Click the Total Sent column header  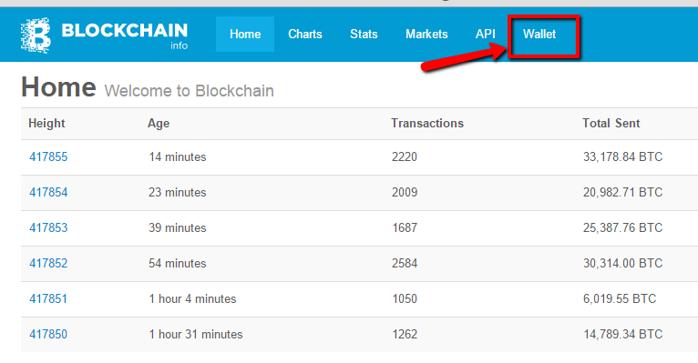click(x=611, y=123)
